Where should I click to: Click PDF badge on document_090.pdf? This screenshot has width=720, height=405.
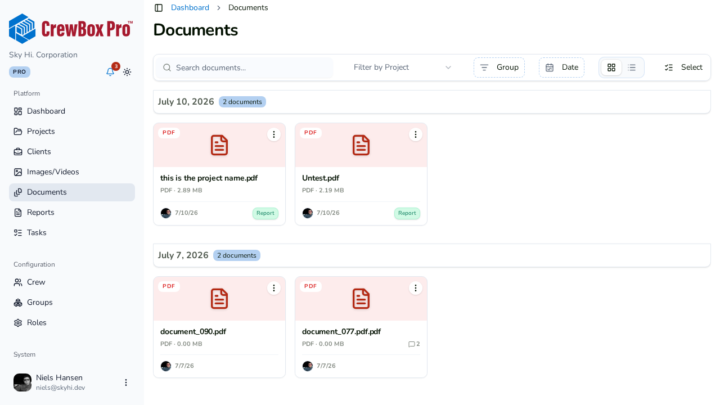[x=169, y=286]
